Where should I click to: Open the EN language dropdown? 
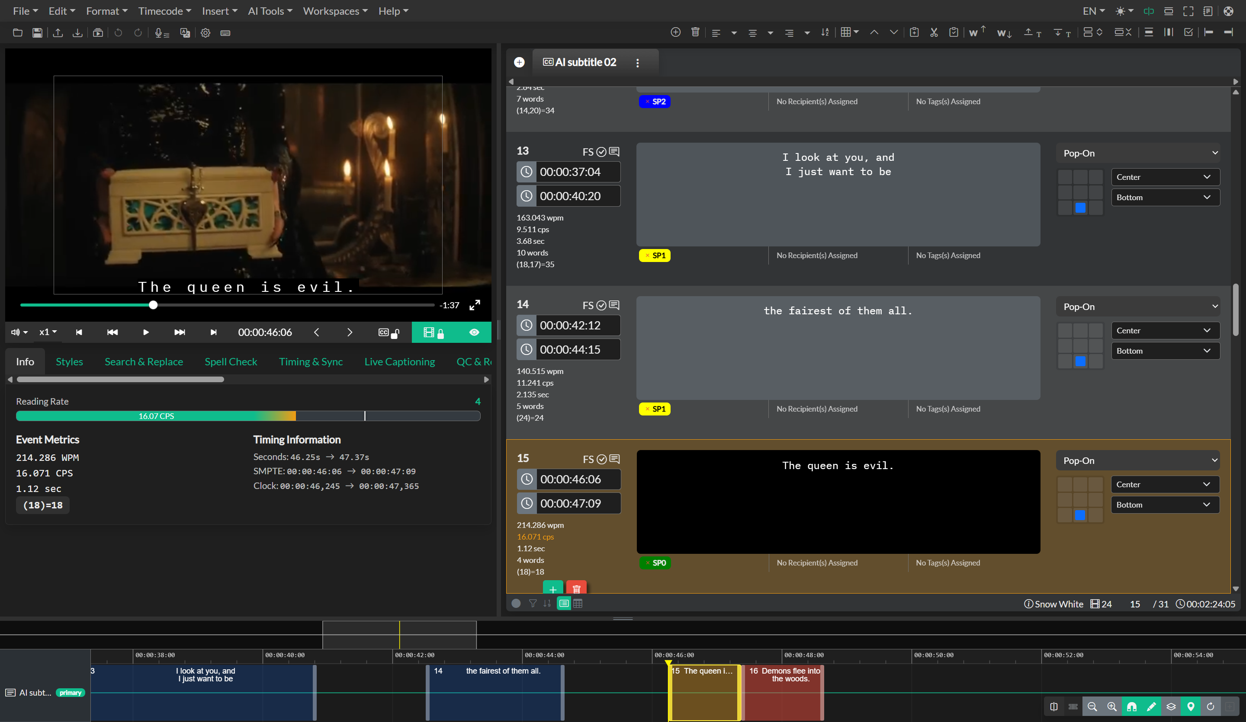(x=1093, y=11)
